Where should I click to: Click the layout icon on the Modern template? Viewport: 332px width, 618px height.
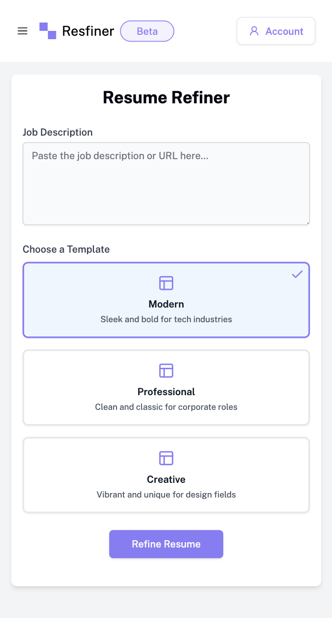[x=166, y=283]
